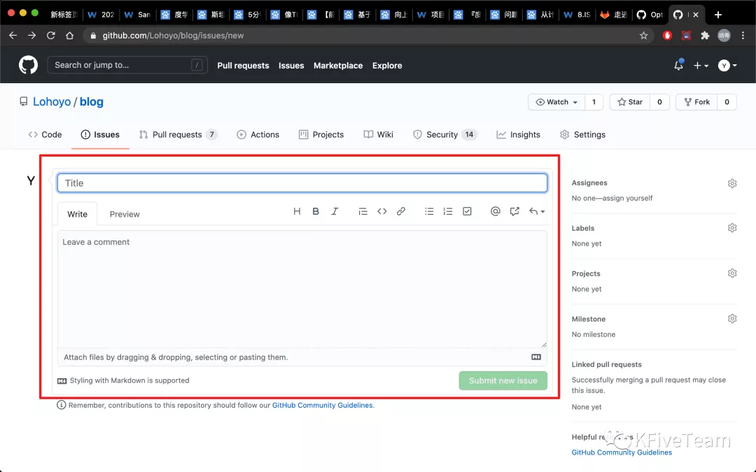Click the browser home icon

pos(69,35)
